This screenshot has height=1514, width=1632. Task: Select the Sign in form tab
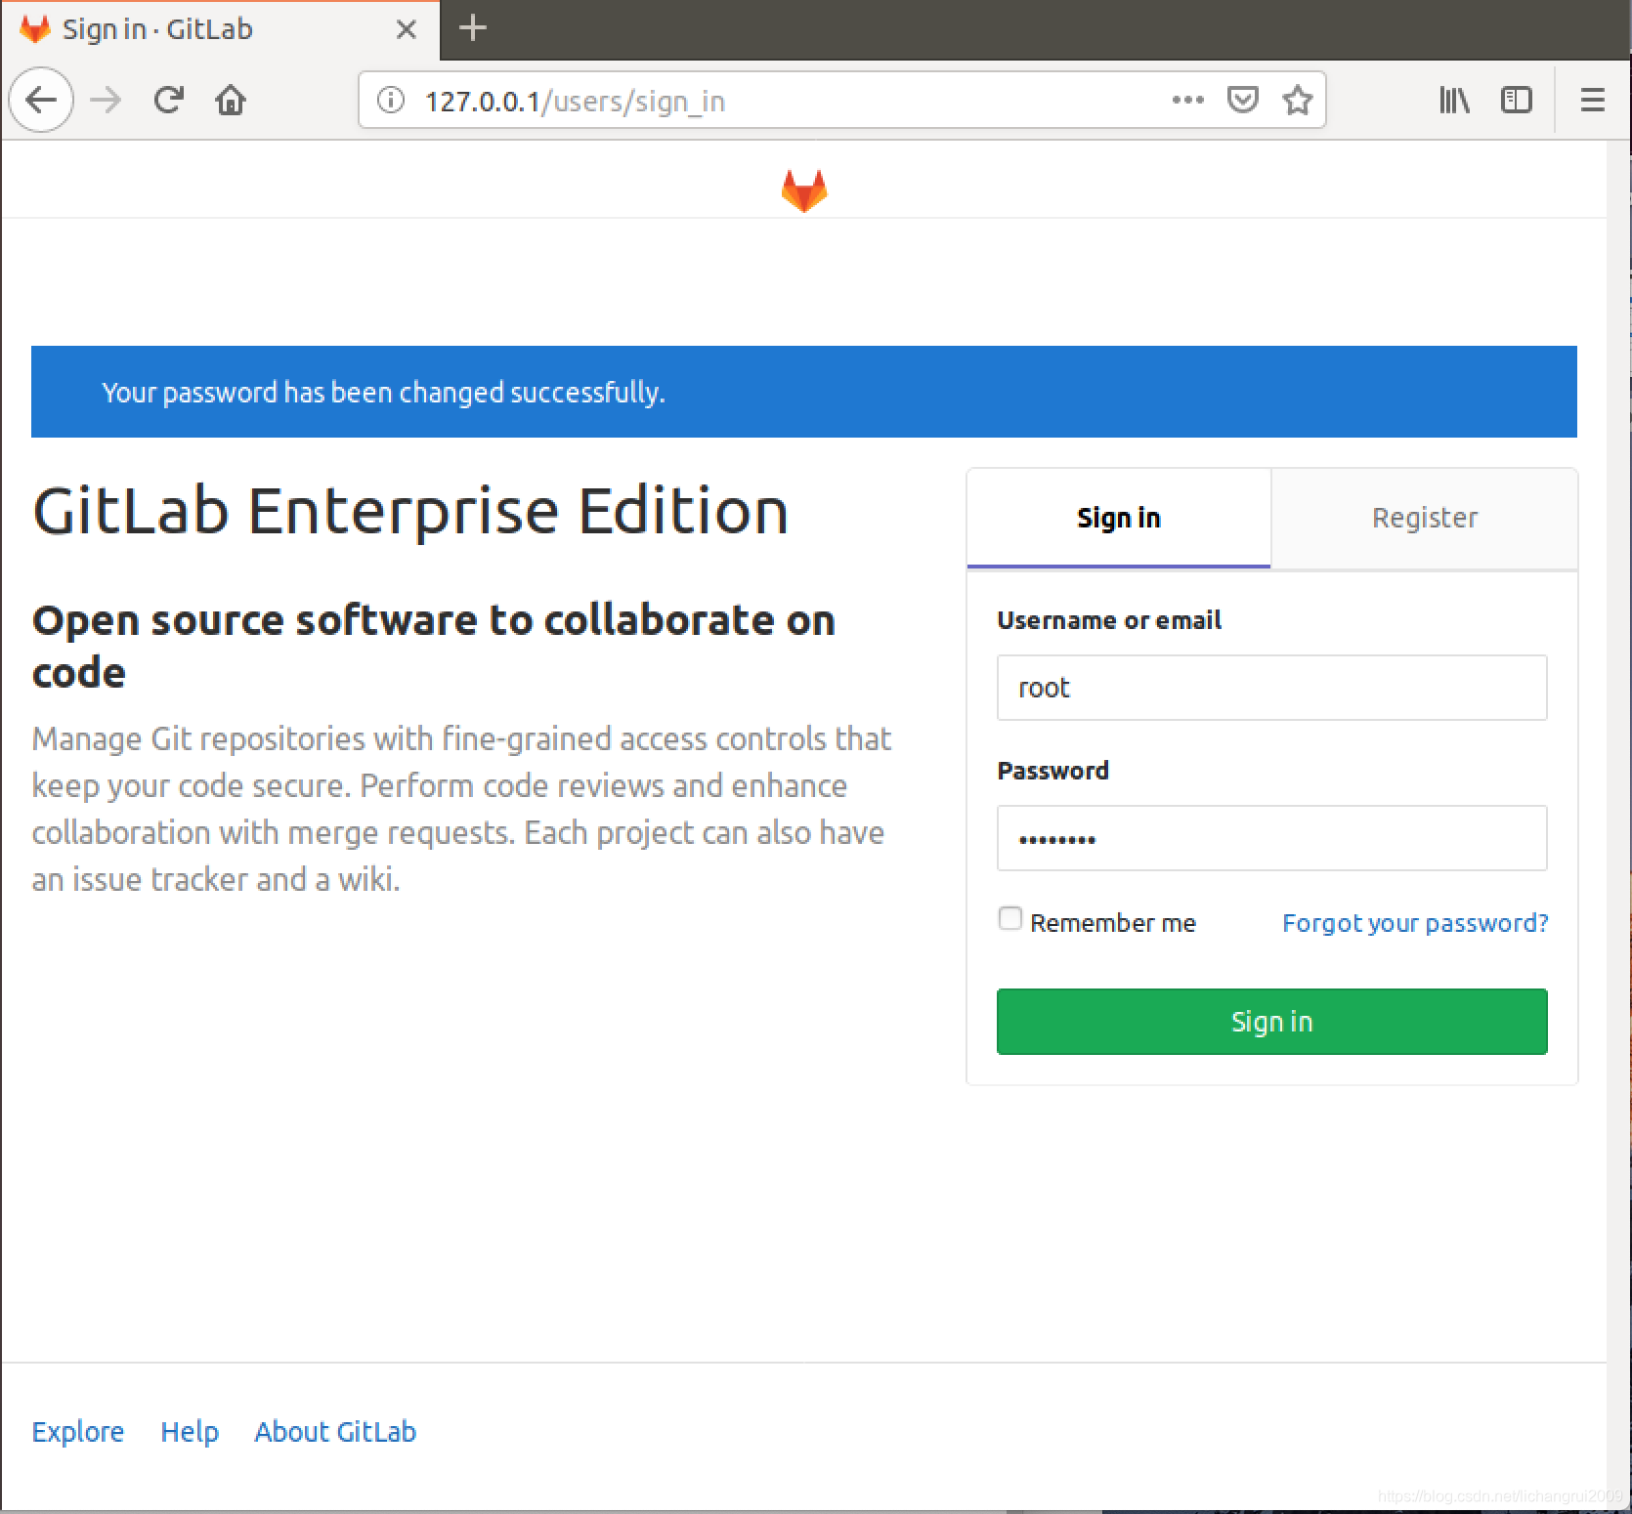point(1119,518)
